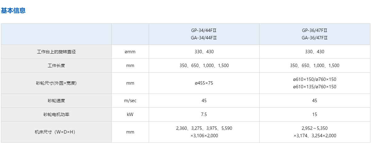Click the 机床尺寸 (W×D×H) row label
This screenshot has width=371, height=144.
point(56,132)
